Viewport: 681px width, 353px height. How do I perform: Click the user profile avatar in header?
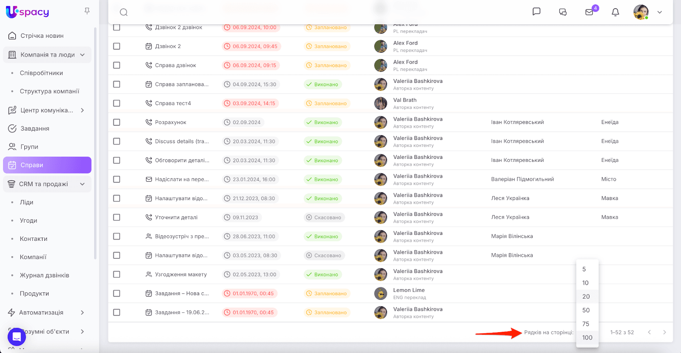click(641, 12)
